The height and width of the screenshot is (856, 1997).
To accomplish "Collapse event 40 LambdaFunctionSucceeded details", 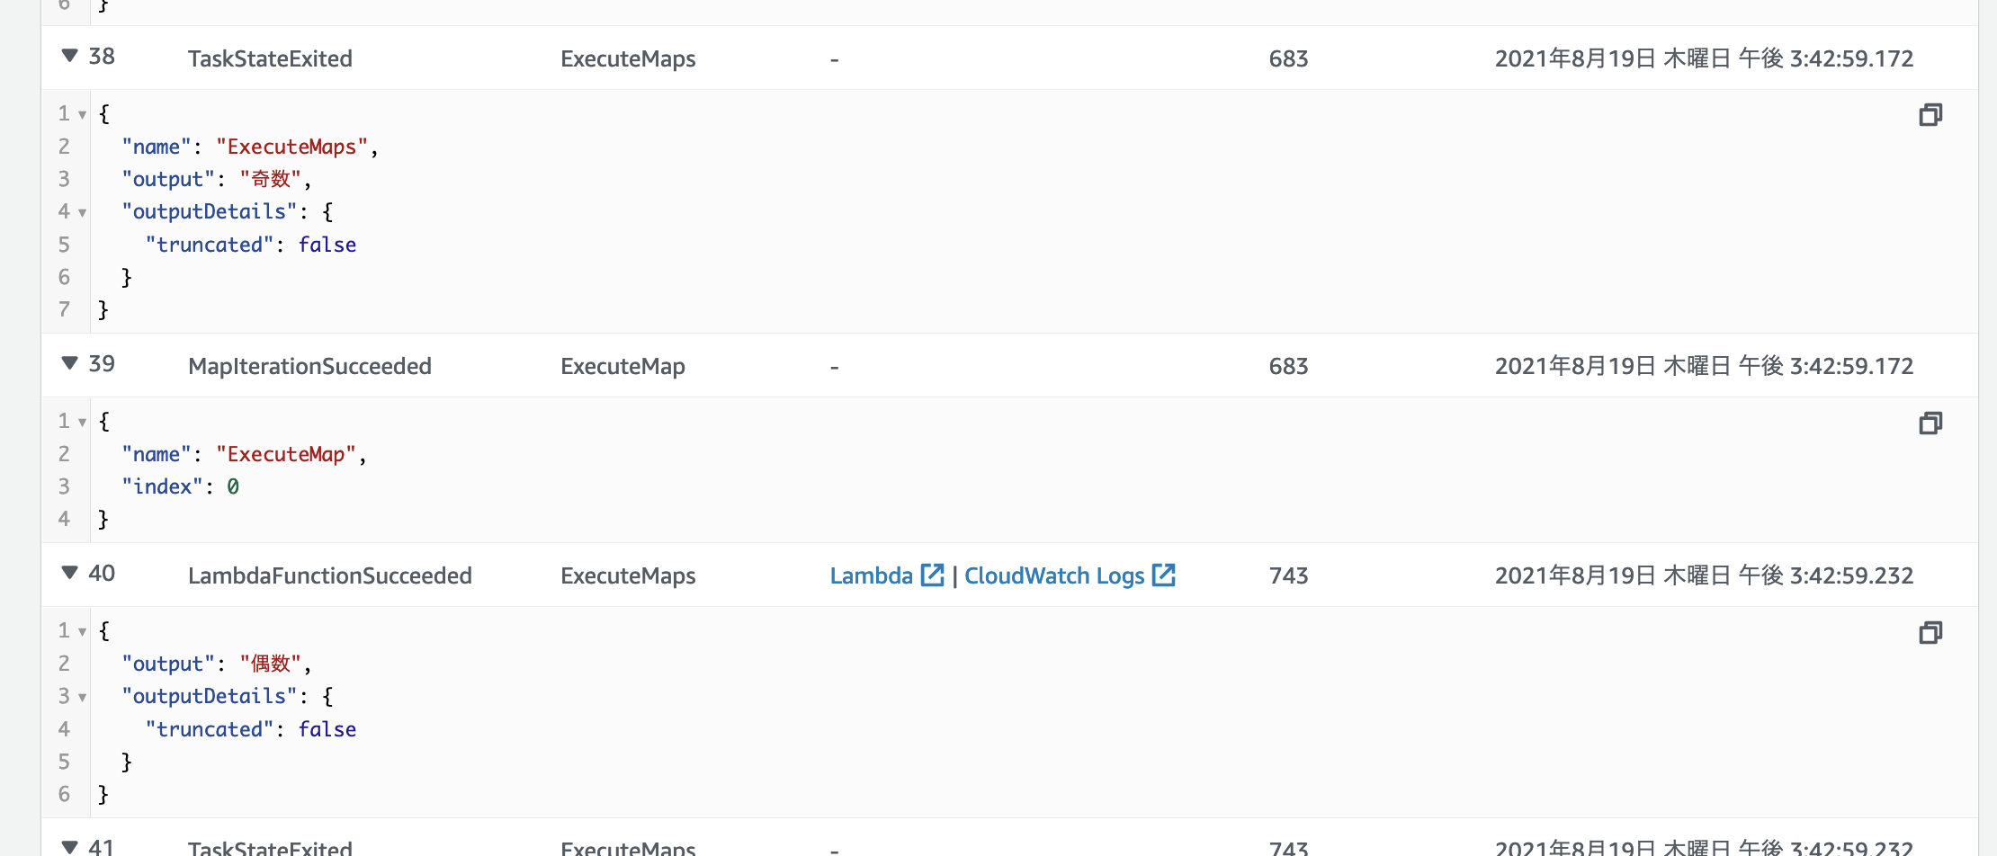I will click(x=69, y=575).
